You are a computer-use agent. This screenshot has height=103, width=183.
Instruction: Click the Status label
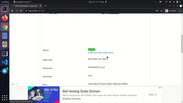tap(46, 50)
